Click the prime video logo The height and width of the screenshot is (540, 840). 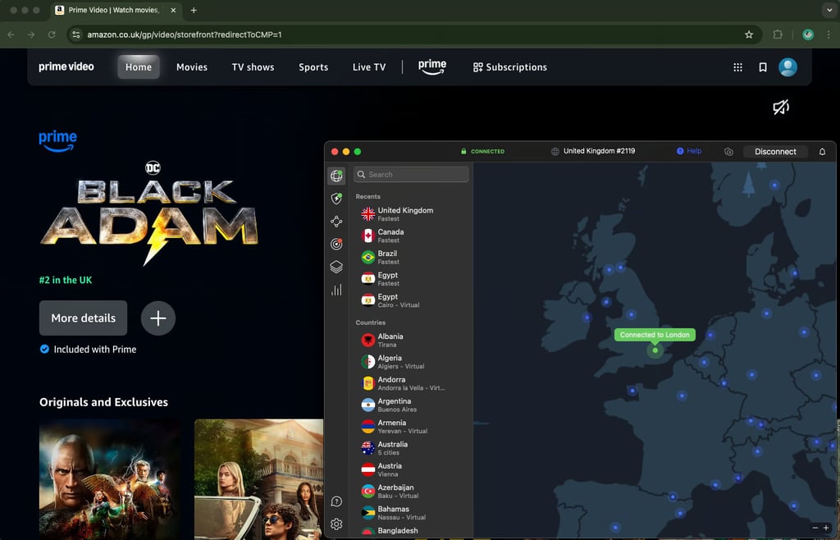[66, 67]
